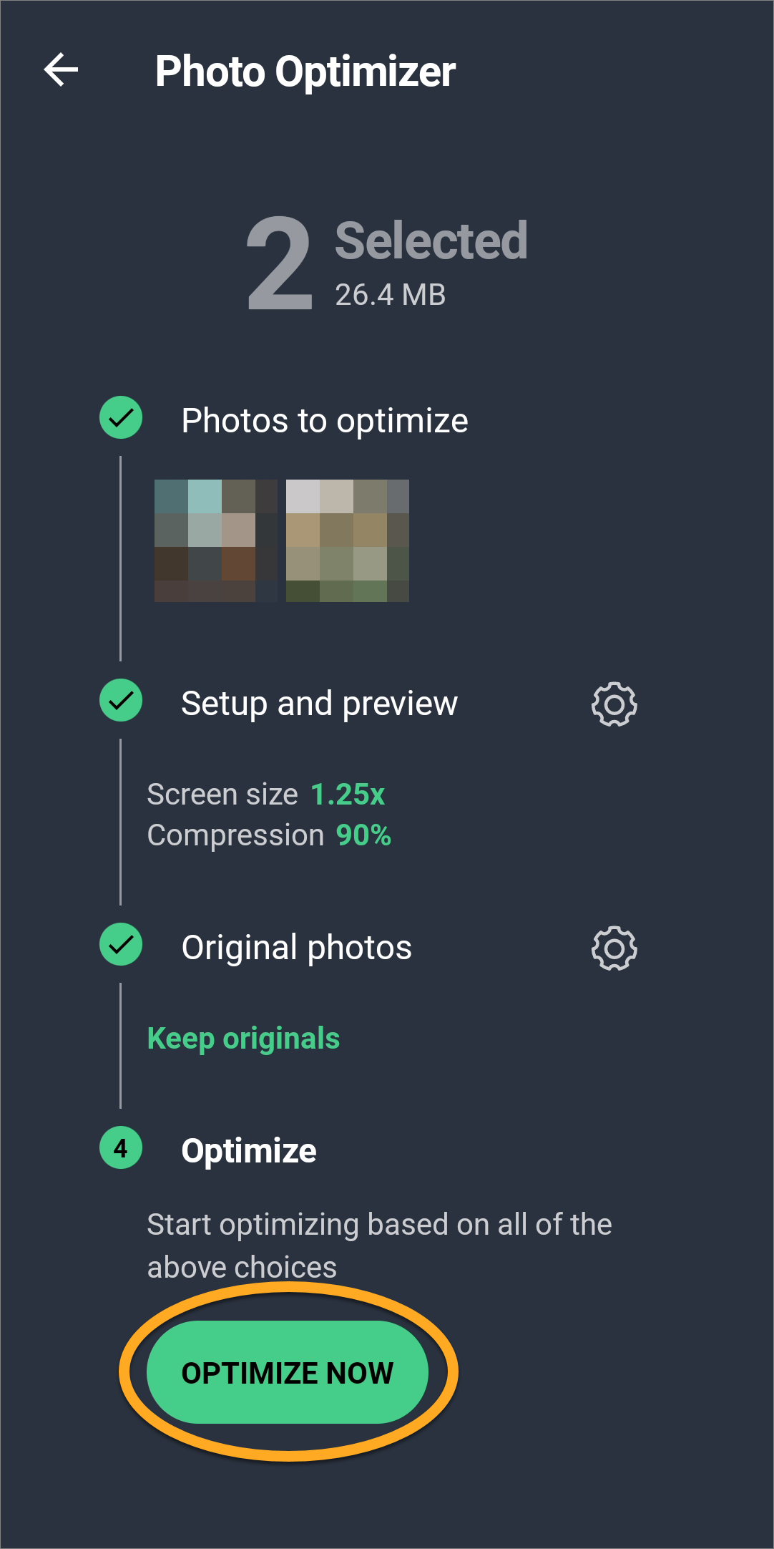Expand the Photos to optimize section

point(325,421)
